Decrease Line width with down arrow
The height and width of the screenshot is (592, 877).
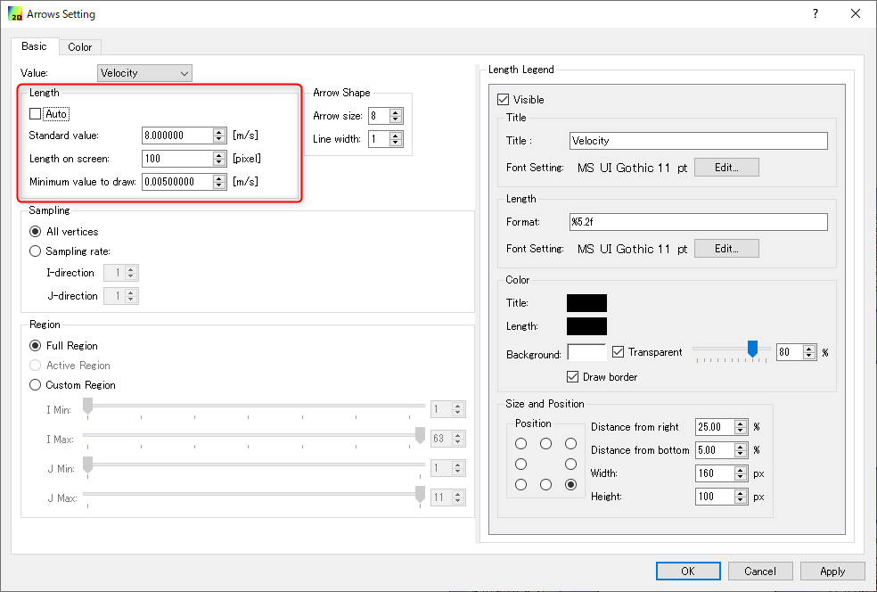396,143
